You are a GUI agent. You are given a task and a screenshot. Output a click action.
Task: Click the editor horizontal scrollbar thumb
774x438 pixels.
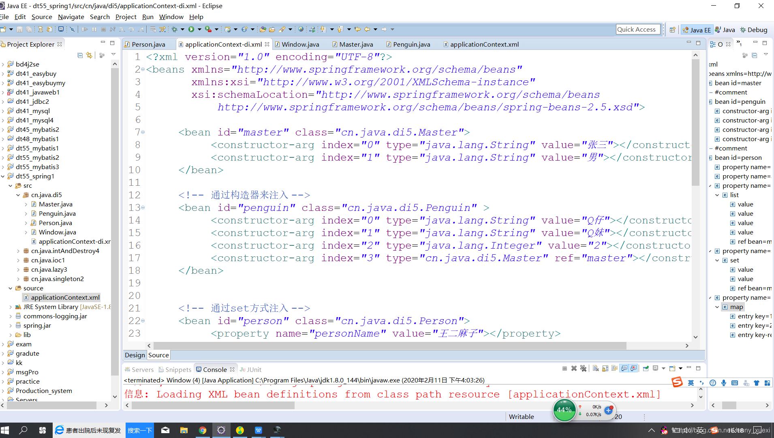(390, 346)
